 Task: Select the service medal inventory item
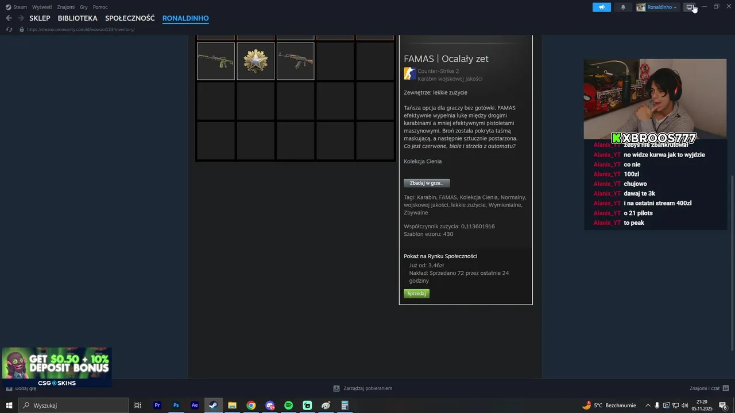point(256,61)
